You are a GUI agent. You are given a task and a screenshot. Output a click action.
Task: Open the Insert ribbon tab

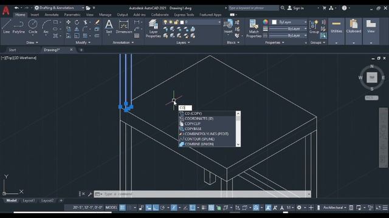[35, 15]
